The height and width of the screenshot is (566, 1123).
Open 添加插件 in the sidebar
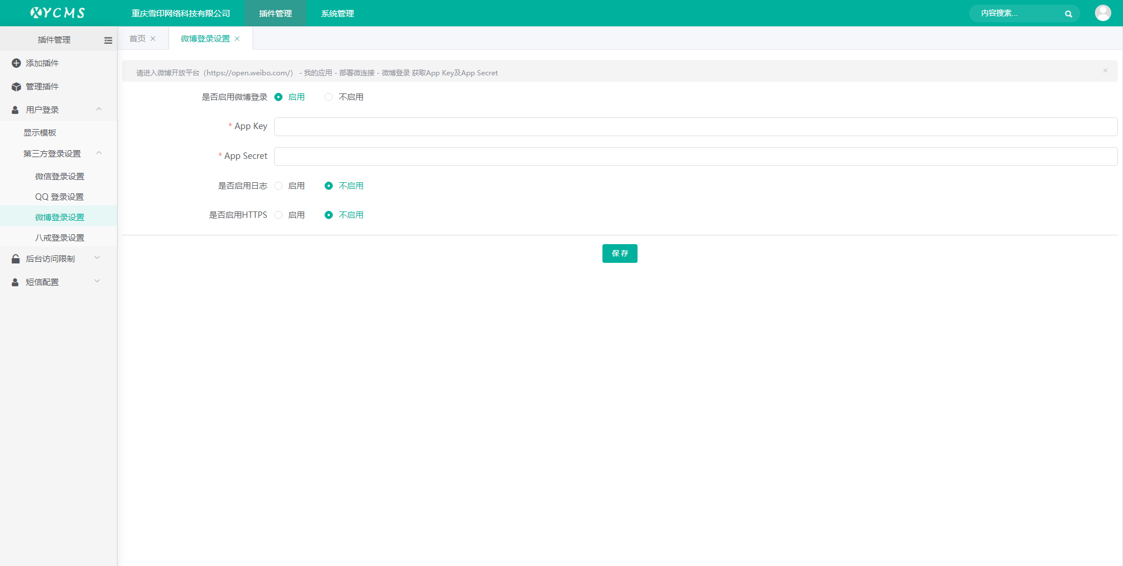click(x=58, y=63)
